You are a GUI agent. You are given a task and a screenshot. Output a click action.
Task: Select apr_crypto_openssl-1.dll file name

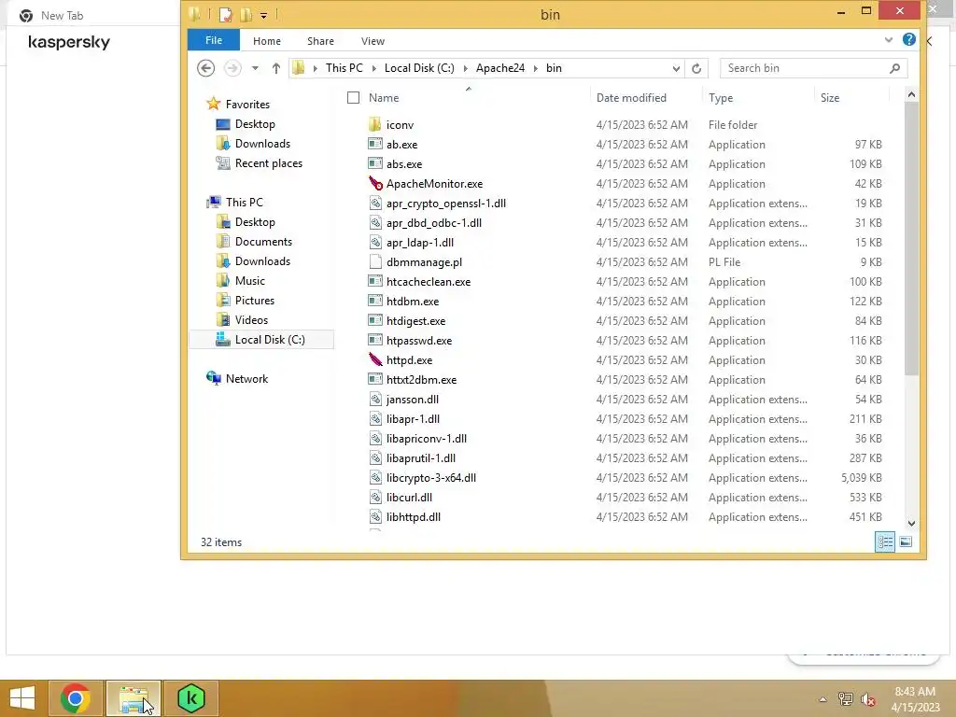click(445, 204)
